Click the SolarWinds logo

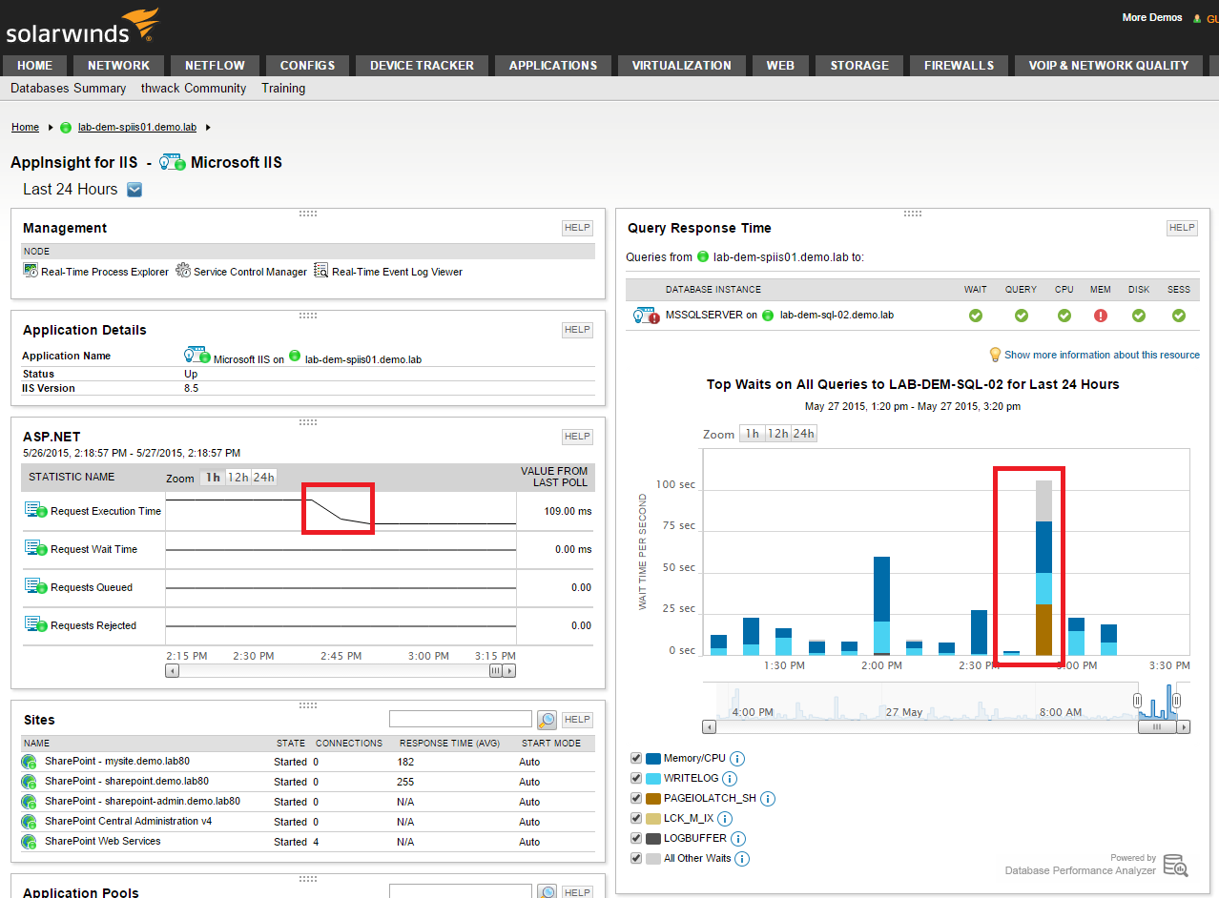[81, 26]
